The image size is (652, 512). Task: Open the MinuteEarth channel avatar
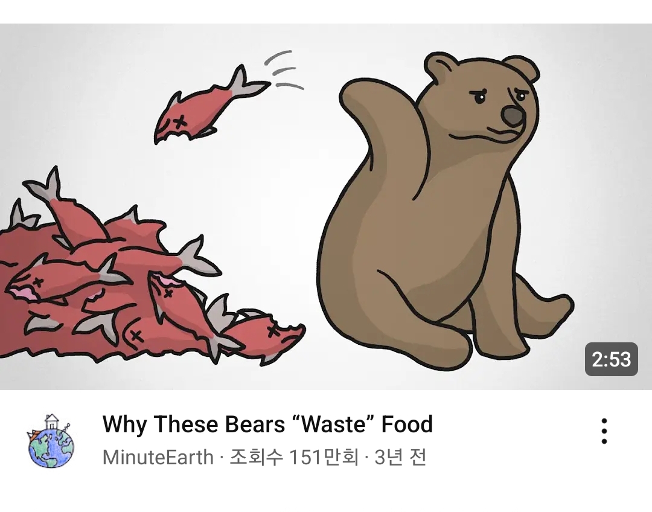coord(51,441)
